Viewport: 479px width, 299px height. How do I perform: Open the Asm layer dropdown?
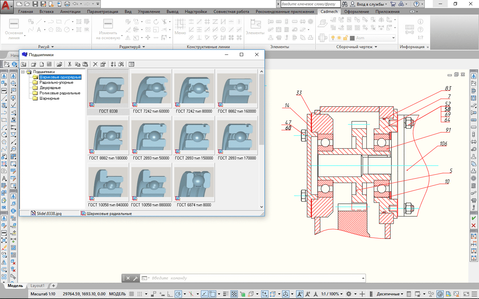393,38
